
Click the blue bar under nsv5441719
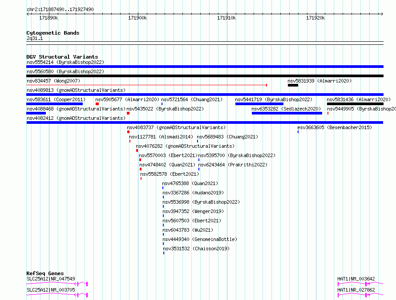(259, 104)
